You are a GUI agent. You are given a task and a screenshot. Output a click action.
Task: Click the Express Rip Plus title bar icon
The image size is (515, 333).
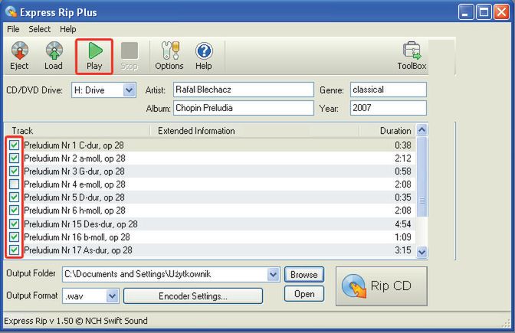coord(11,11)
